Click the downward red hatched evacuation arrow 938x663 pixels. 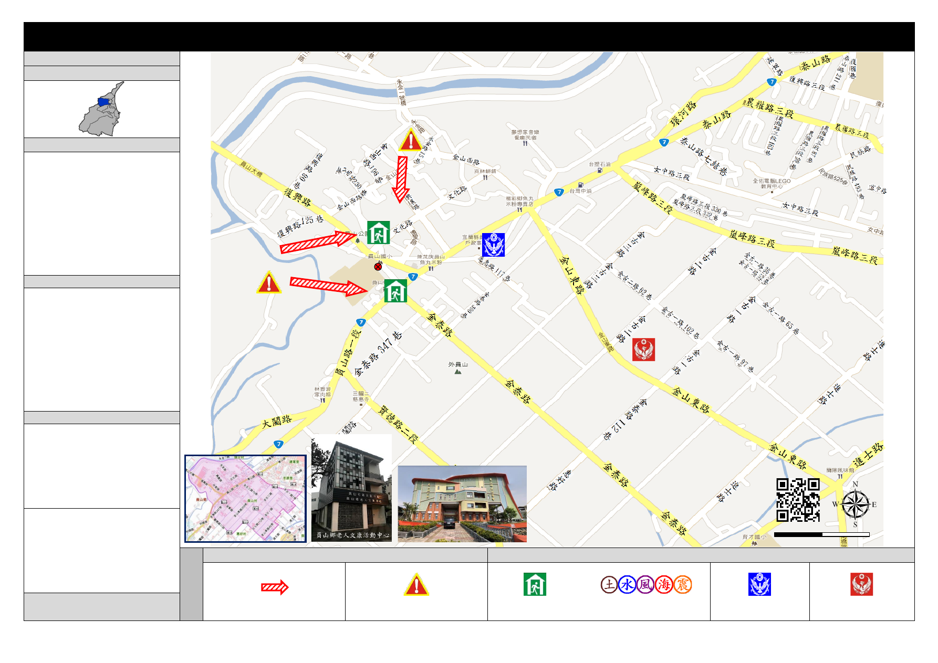(x=401, y=179)
